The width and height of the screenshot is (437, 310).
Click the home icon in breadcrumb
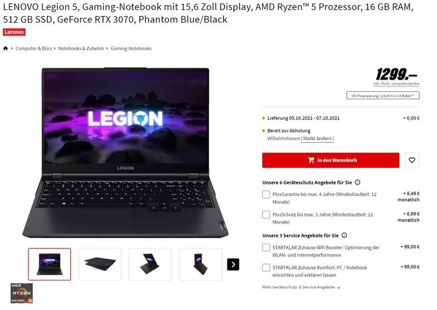5,48
